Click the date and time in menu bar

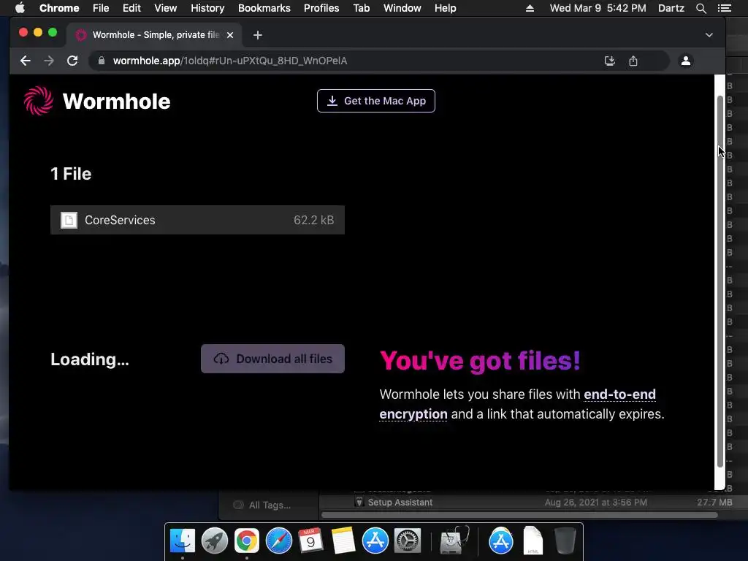tap(598, 8)
